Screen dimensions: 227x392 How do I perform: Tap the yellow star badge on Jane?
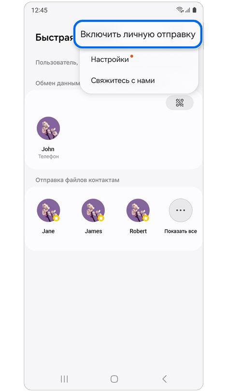pos(57,218)
